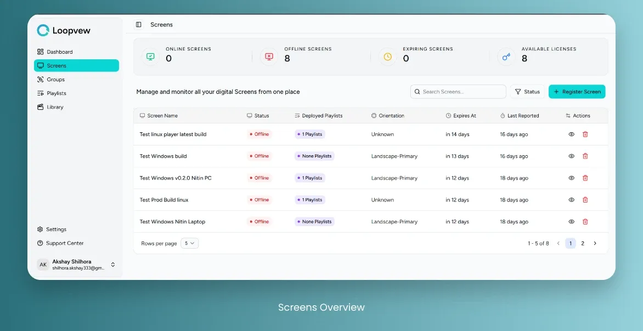Open the Rows per page dropdown
The image size is (643, 331).
[x=189, y=243]
